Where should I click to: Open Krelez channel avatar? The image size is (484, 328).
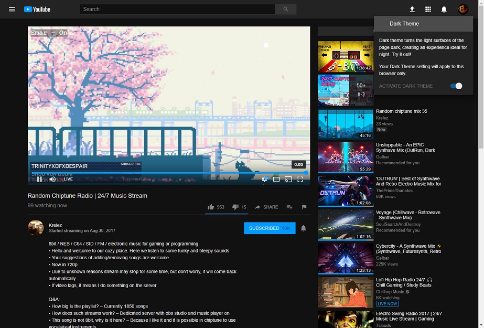click(36, 228)
